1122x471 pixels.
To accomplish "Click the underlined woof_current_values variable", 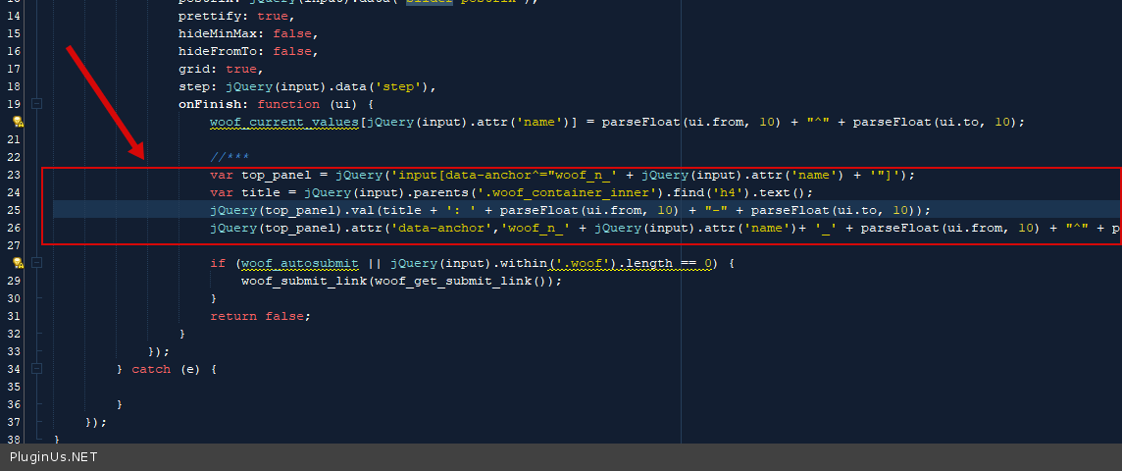I will coord(284,122).
